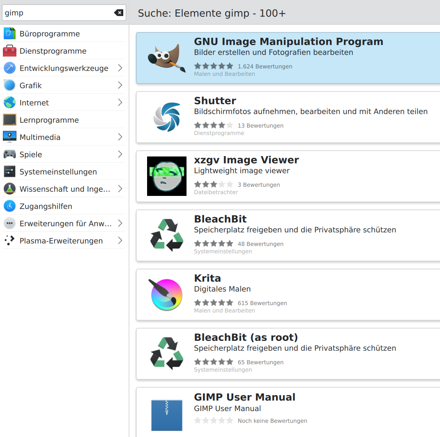Click "Suche: Elemente gimp - 100+" header
This screenshot has width=440, height=437.
tap(212, 13)
